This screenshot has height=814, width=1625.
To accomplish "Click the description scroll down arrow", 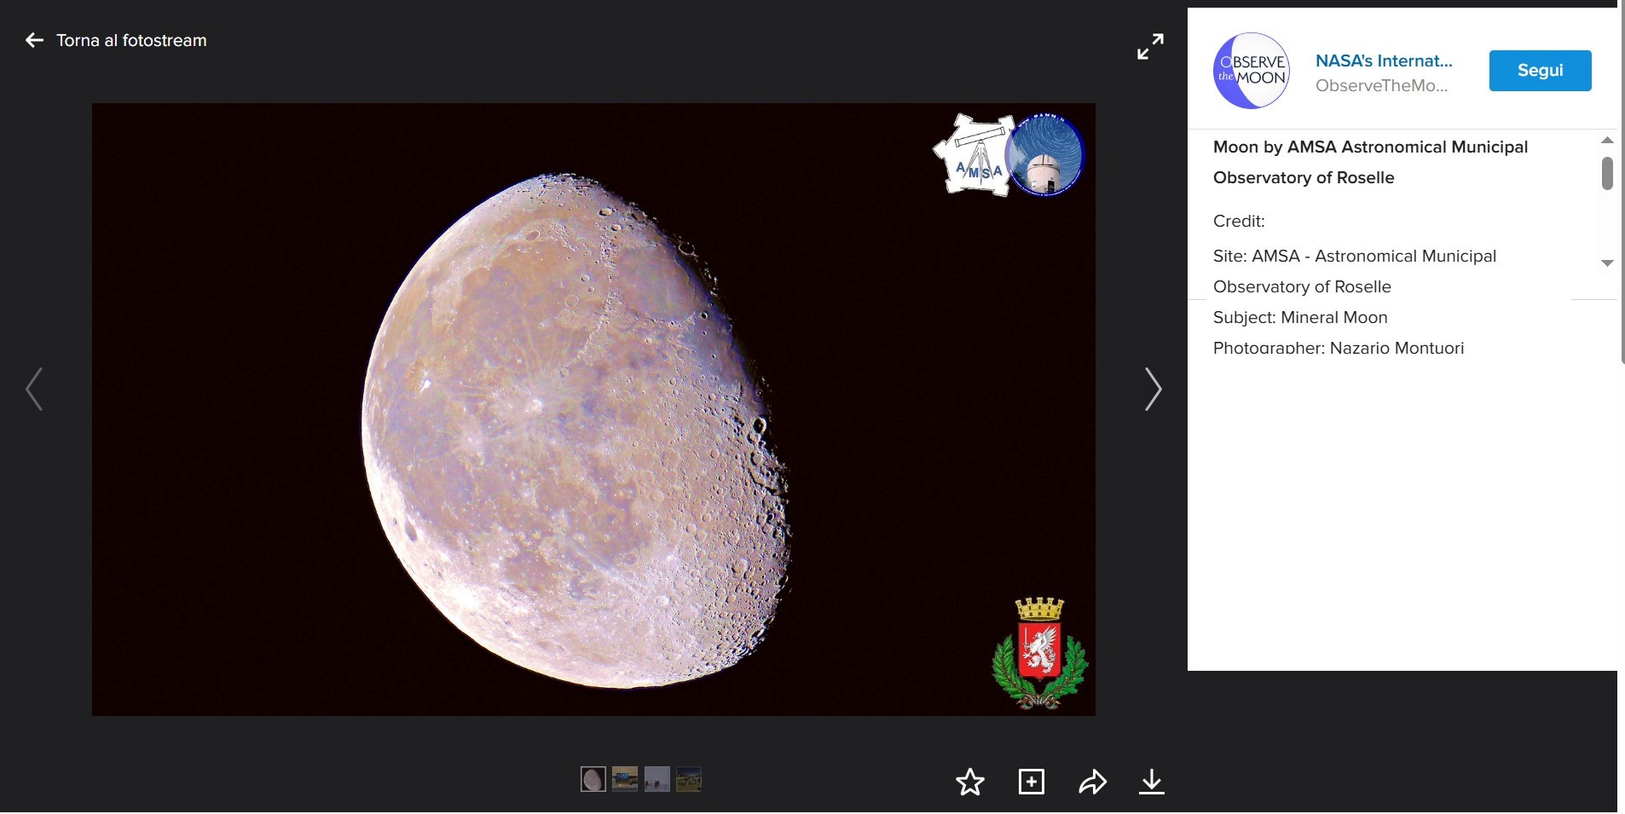I will tap(1607, 263).
